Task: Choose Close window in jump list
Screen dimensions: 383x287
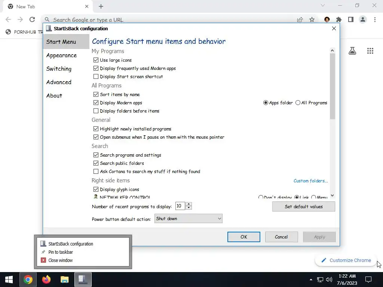Action: point(83,260)
